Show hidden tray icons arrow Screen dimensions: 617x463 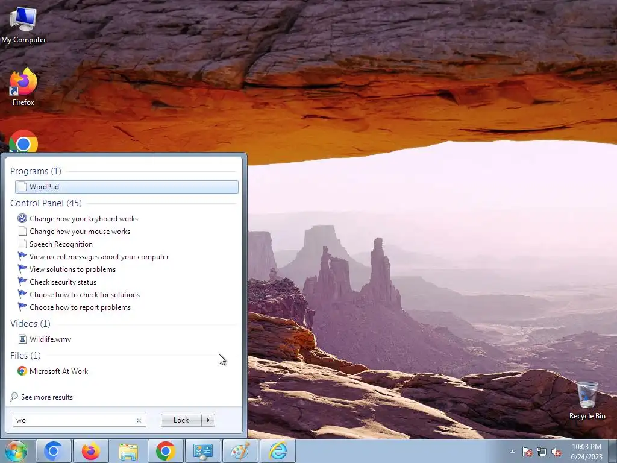(512, 452)
